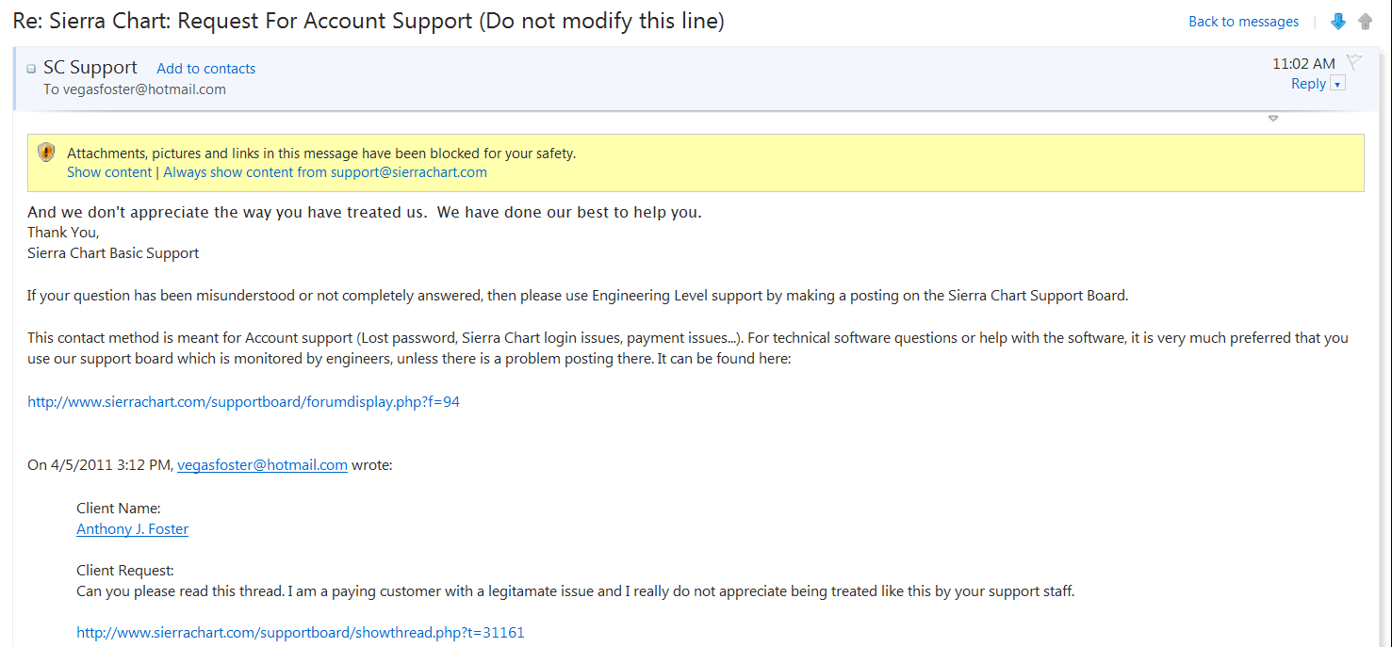
Task: Show blocked content in message
Action: coord(109,172)
